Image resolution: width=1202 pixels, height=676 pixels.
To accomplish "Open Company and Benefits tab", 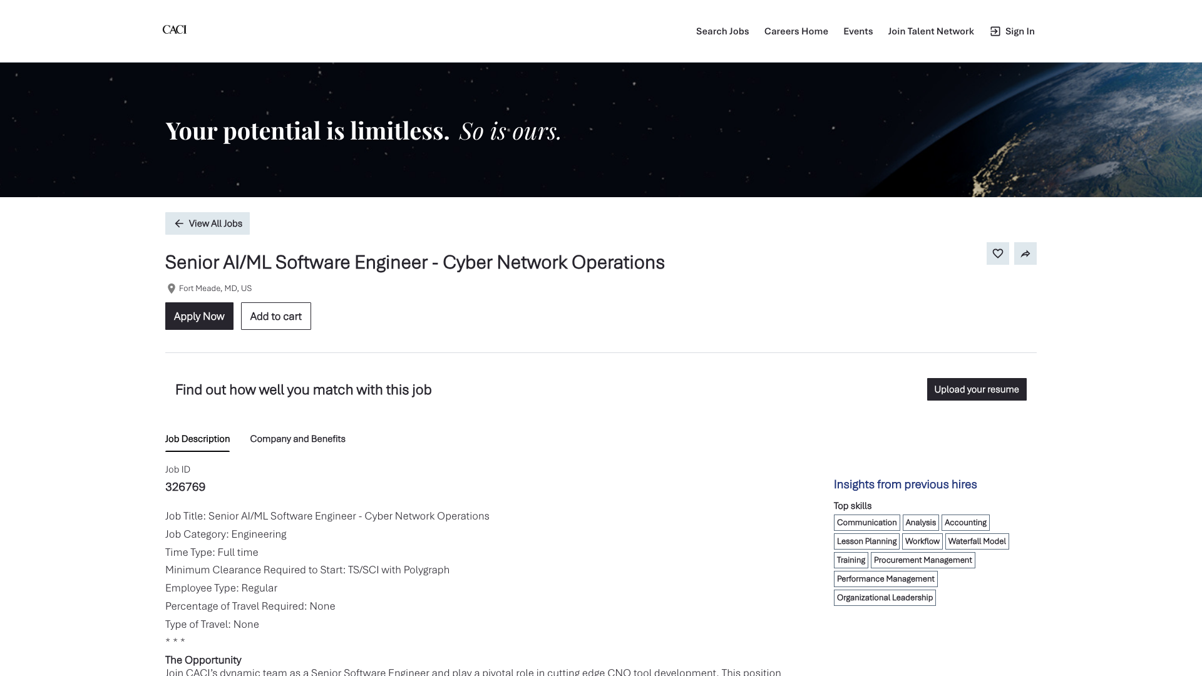I will click(297, 439).
